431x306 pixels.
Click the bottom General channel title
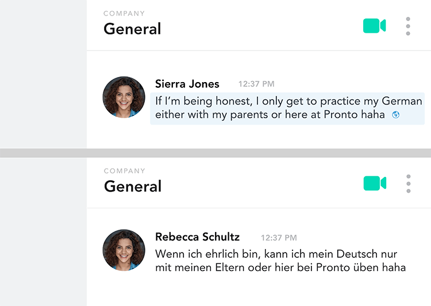133,186
